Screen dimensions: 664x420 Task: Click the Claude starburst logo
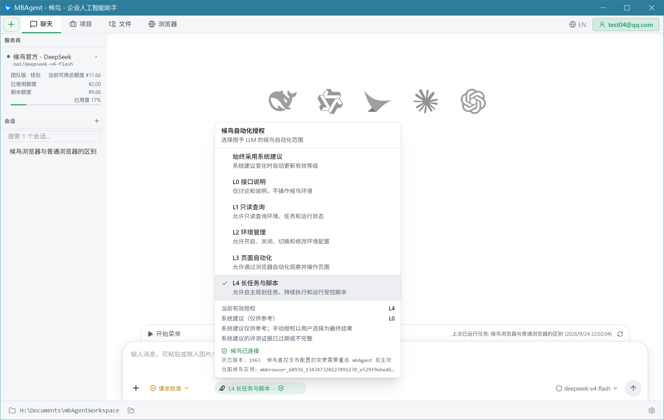426,101
